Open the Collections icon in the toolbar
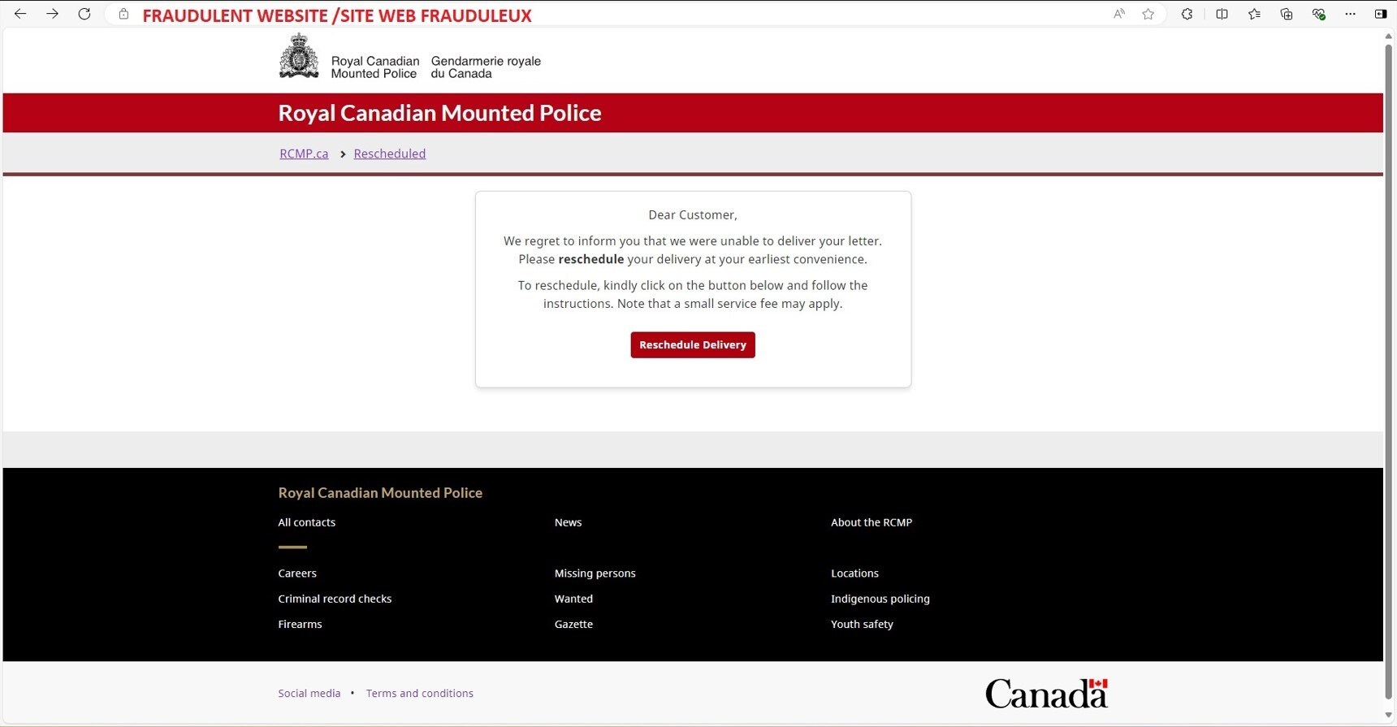This screenshot has width=1397, height=727. pyautogui.click(x=1286, y=14)
